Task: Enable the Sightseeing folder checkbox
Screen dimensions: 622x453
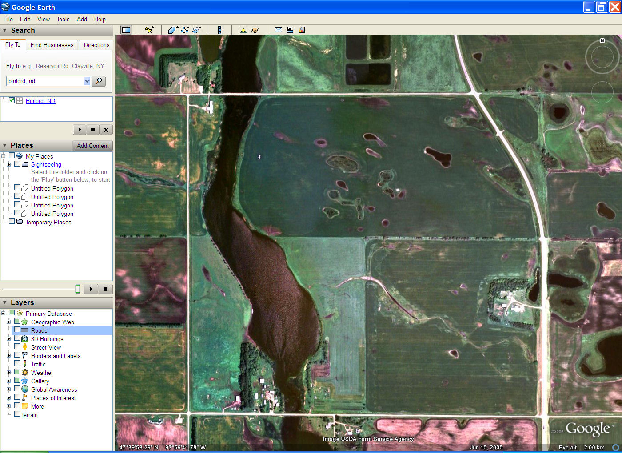Action: pos(17,164)
